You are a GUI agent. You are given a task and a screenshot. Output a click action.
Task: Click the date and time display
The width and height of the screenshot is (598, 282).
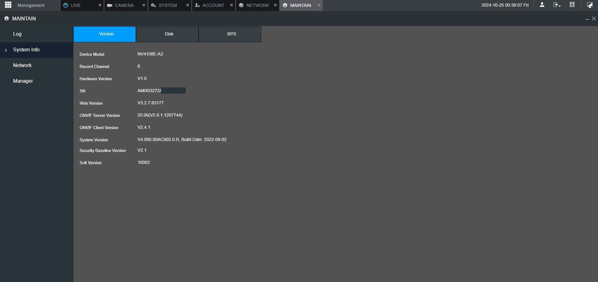[x=505, y=5]
